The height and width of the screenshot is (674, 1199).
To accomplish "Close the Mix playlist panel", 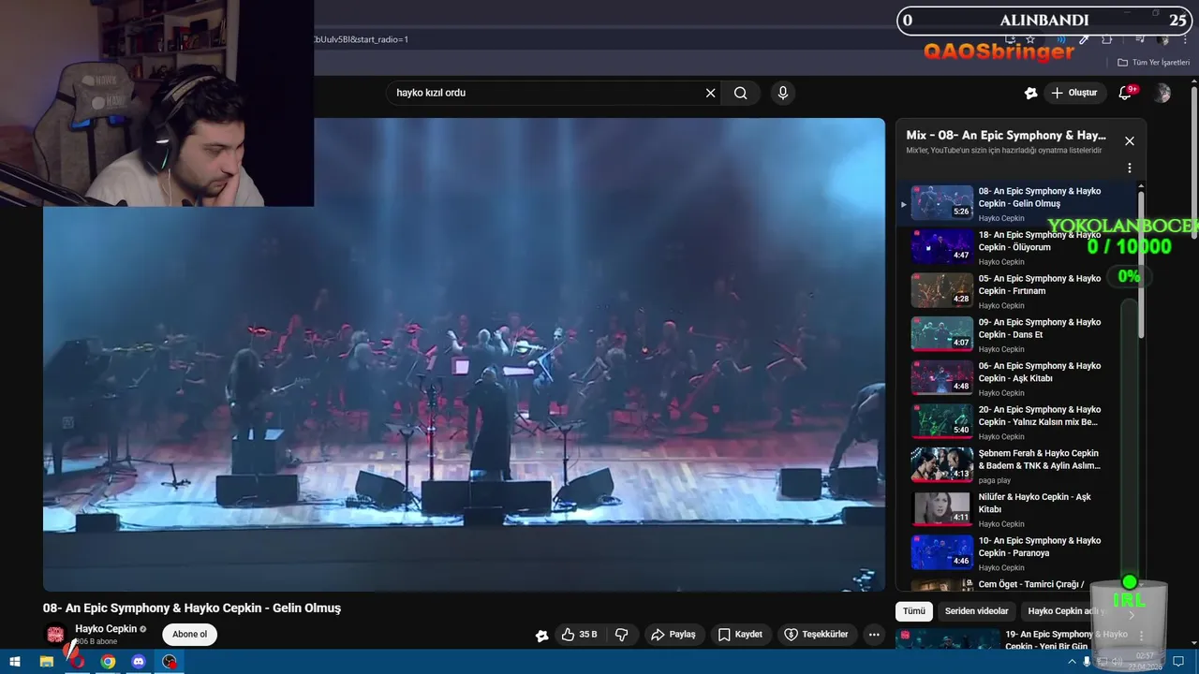I will (1130, 141).
